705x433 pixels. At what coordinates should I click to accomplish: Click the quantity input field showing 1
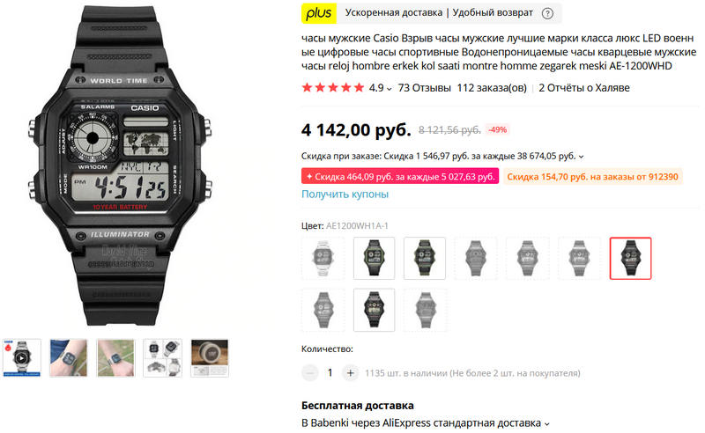pyautogui.click(x=330, y=373)
